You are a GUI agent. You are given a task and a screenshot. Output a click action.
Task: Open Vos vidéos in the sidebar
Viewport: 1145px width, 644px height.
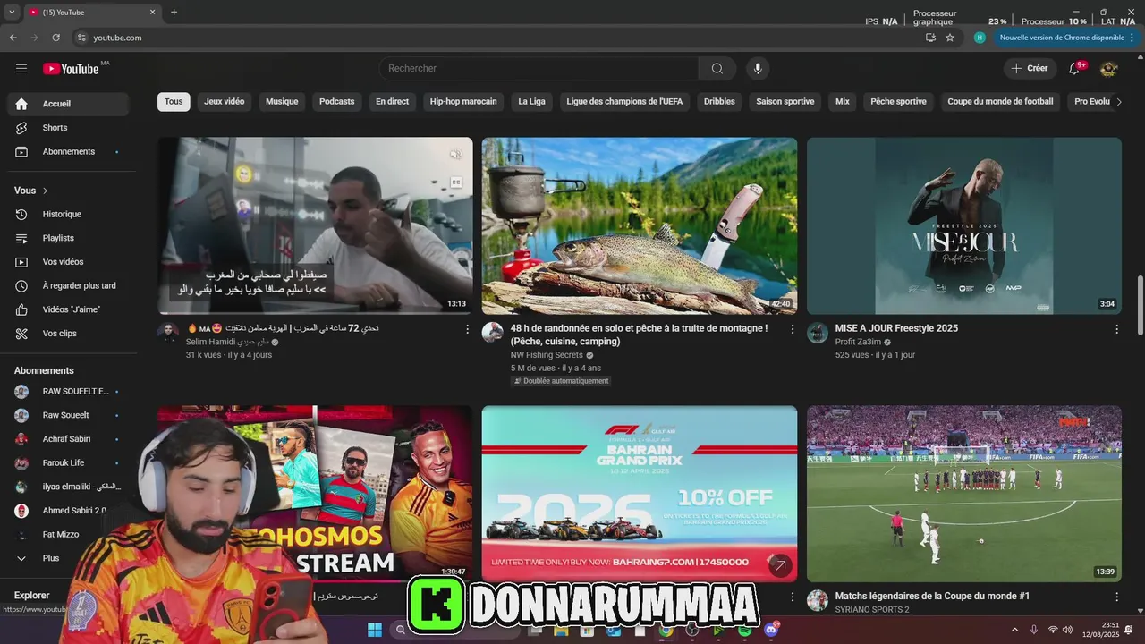pos(68,262)
